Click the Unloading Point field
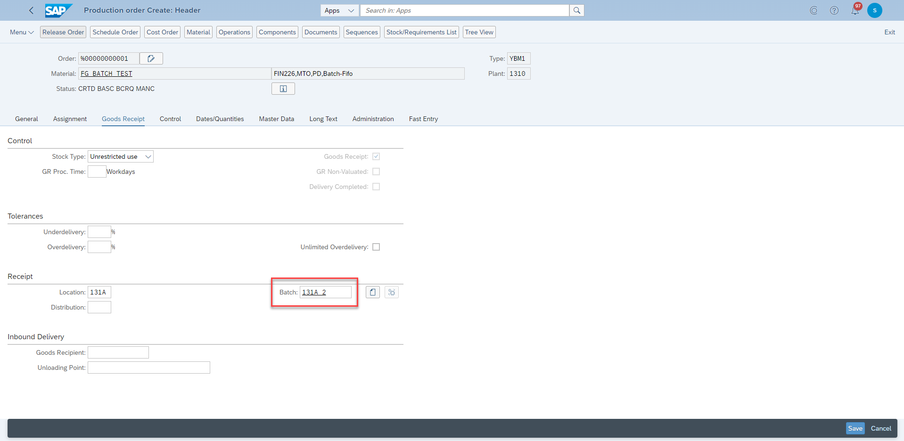 pyautogui.click(x=149, y=367)
